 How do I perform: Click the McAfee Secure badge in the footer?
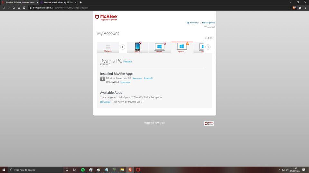(209, 123)
